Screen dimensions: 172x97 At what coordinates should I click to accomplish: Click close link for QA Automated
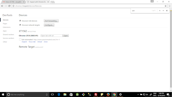click(46, 42)
